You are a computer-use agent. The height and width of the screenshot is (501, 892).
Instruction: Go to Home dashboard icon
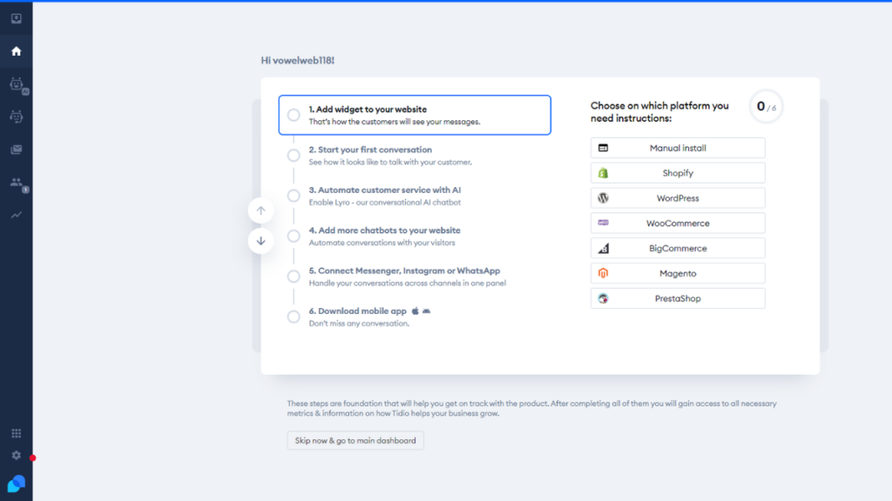(x=16, y=51)
